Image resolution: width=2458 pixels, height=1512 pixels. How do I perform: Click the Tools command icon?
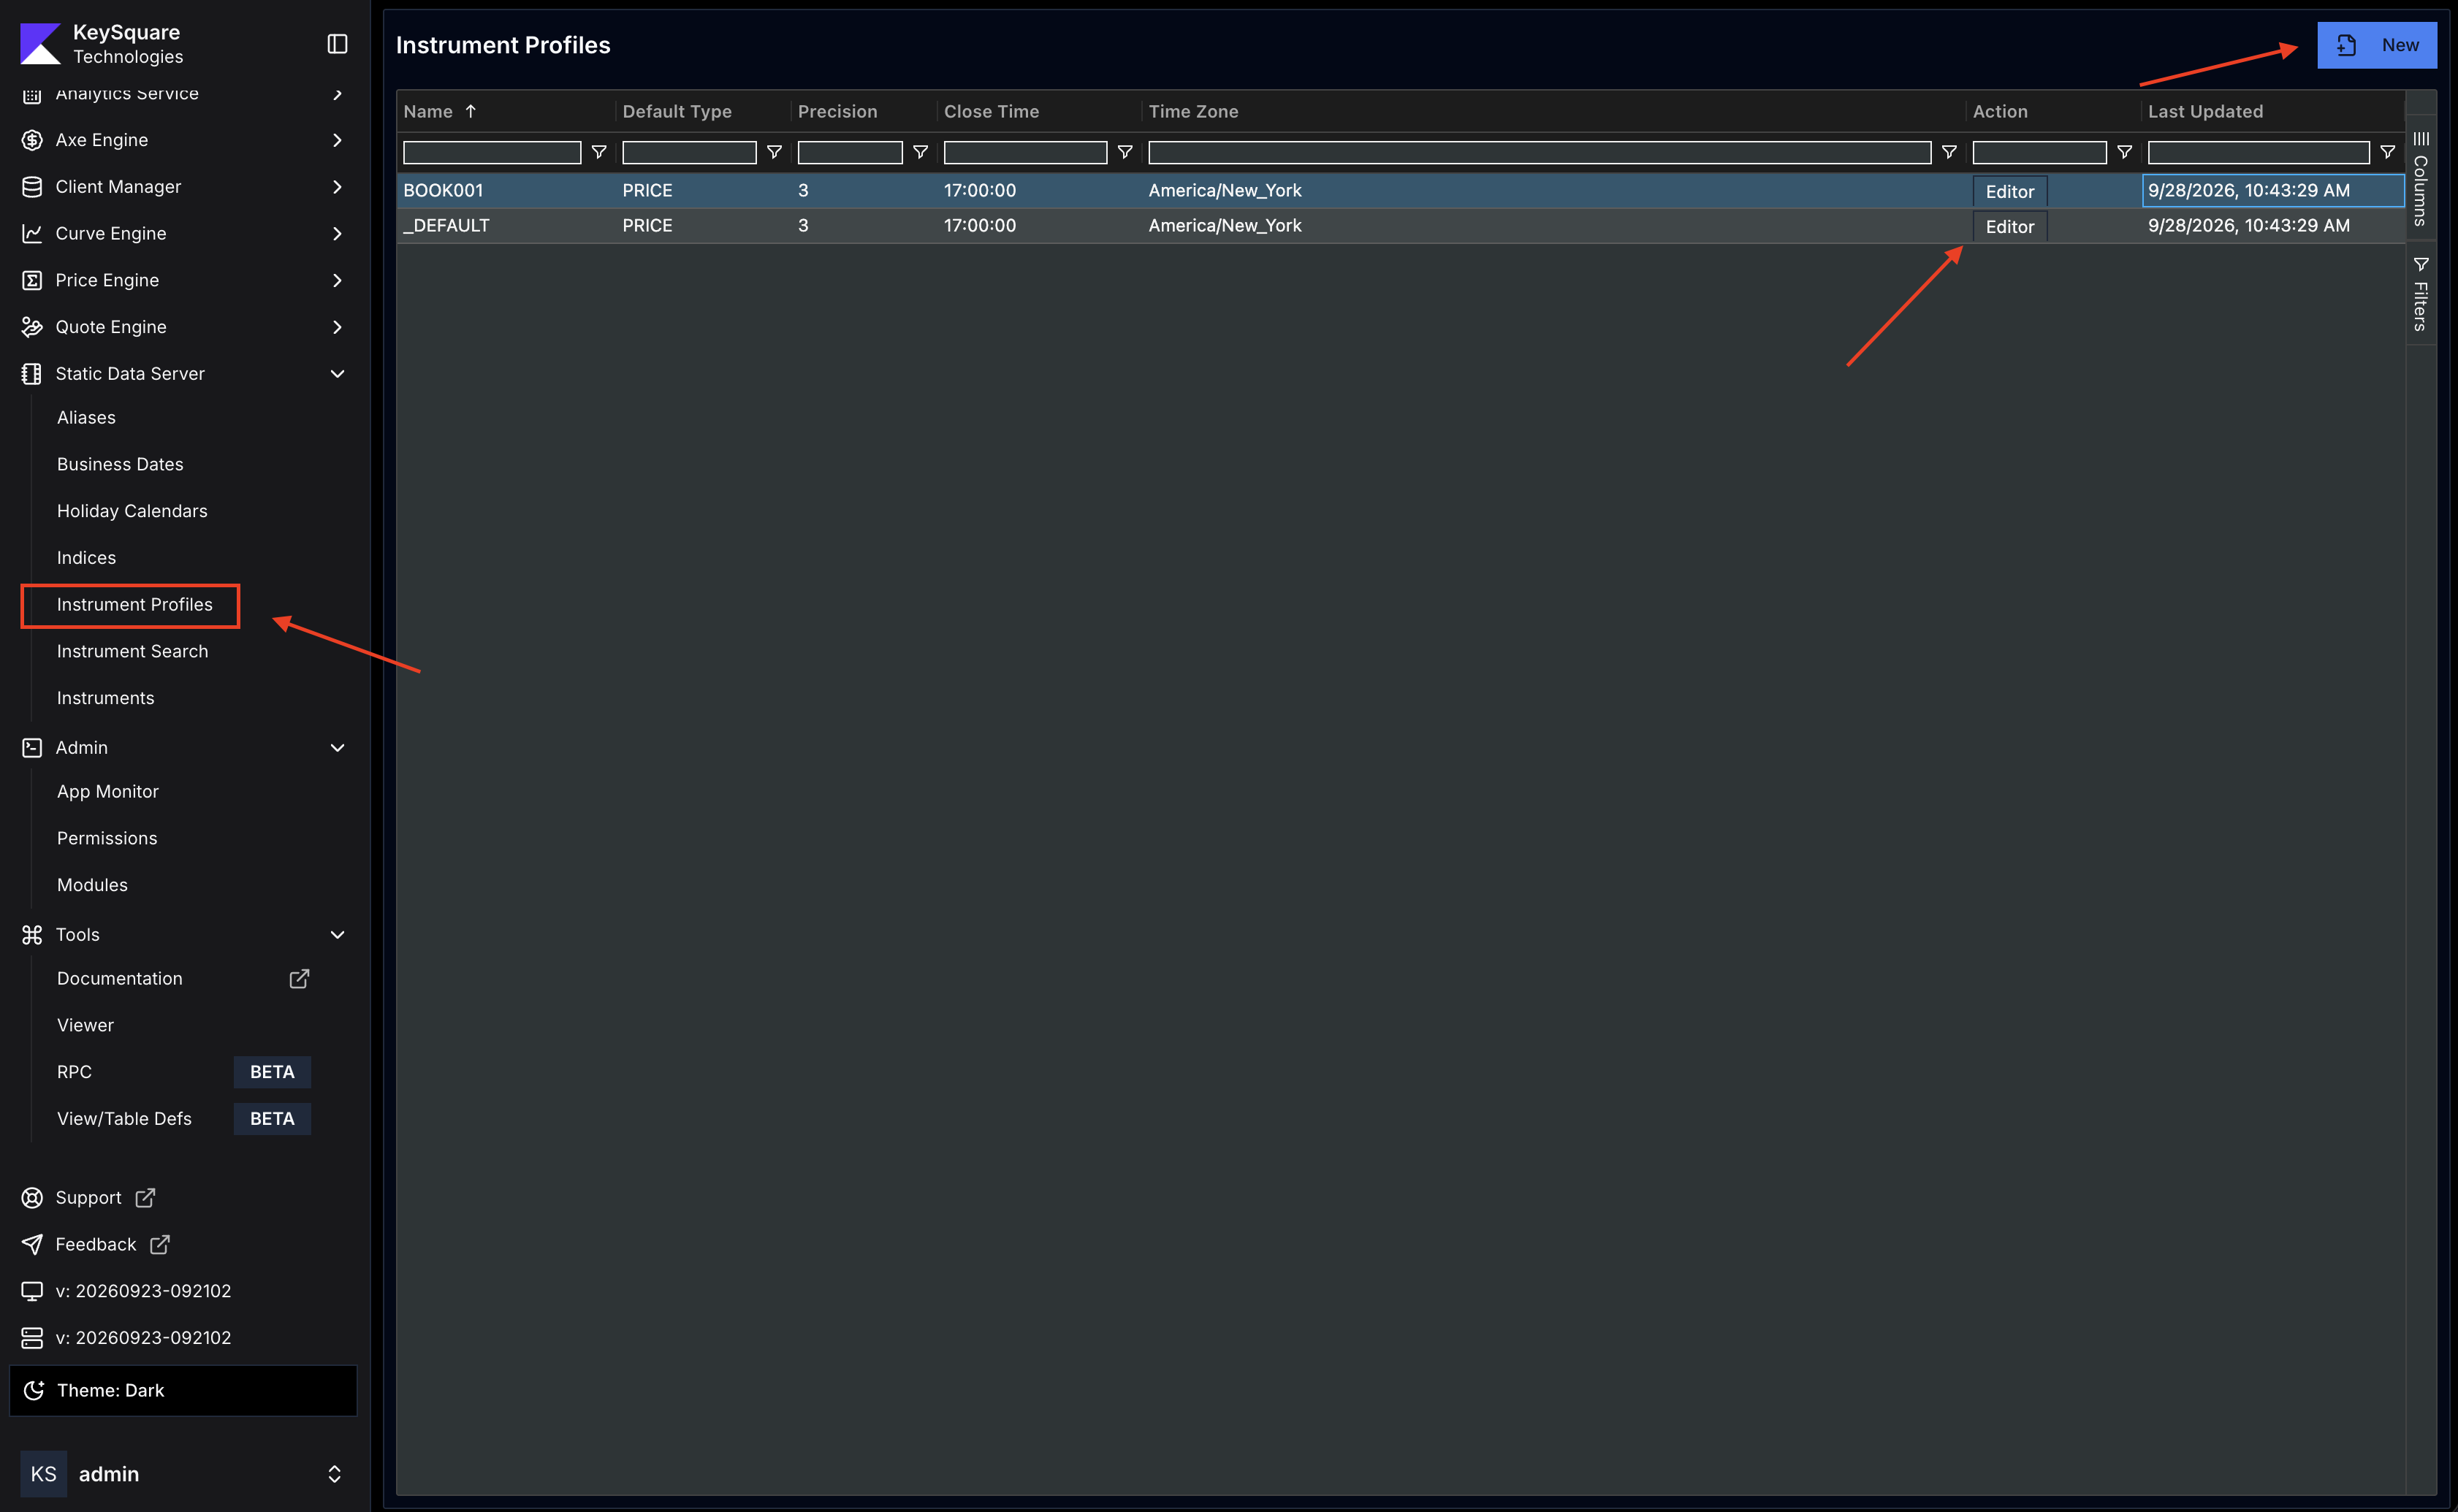click(x=32, y=935)
